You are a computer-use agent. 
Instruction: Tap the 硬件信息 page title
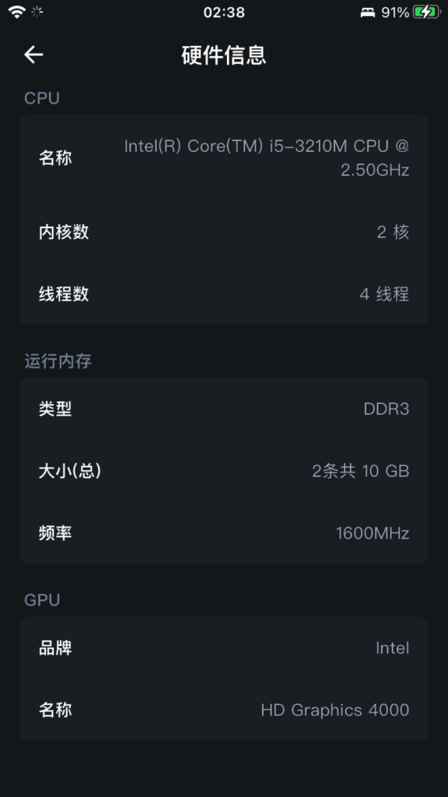(224, 55)
